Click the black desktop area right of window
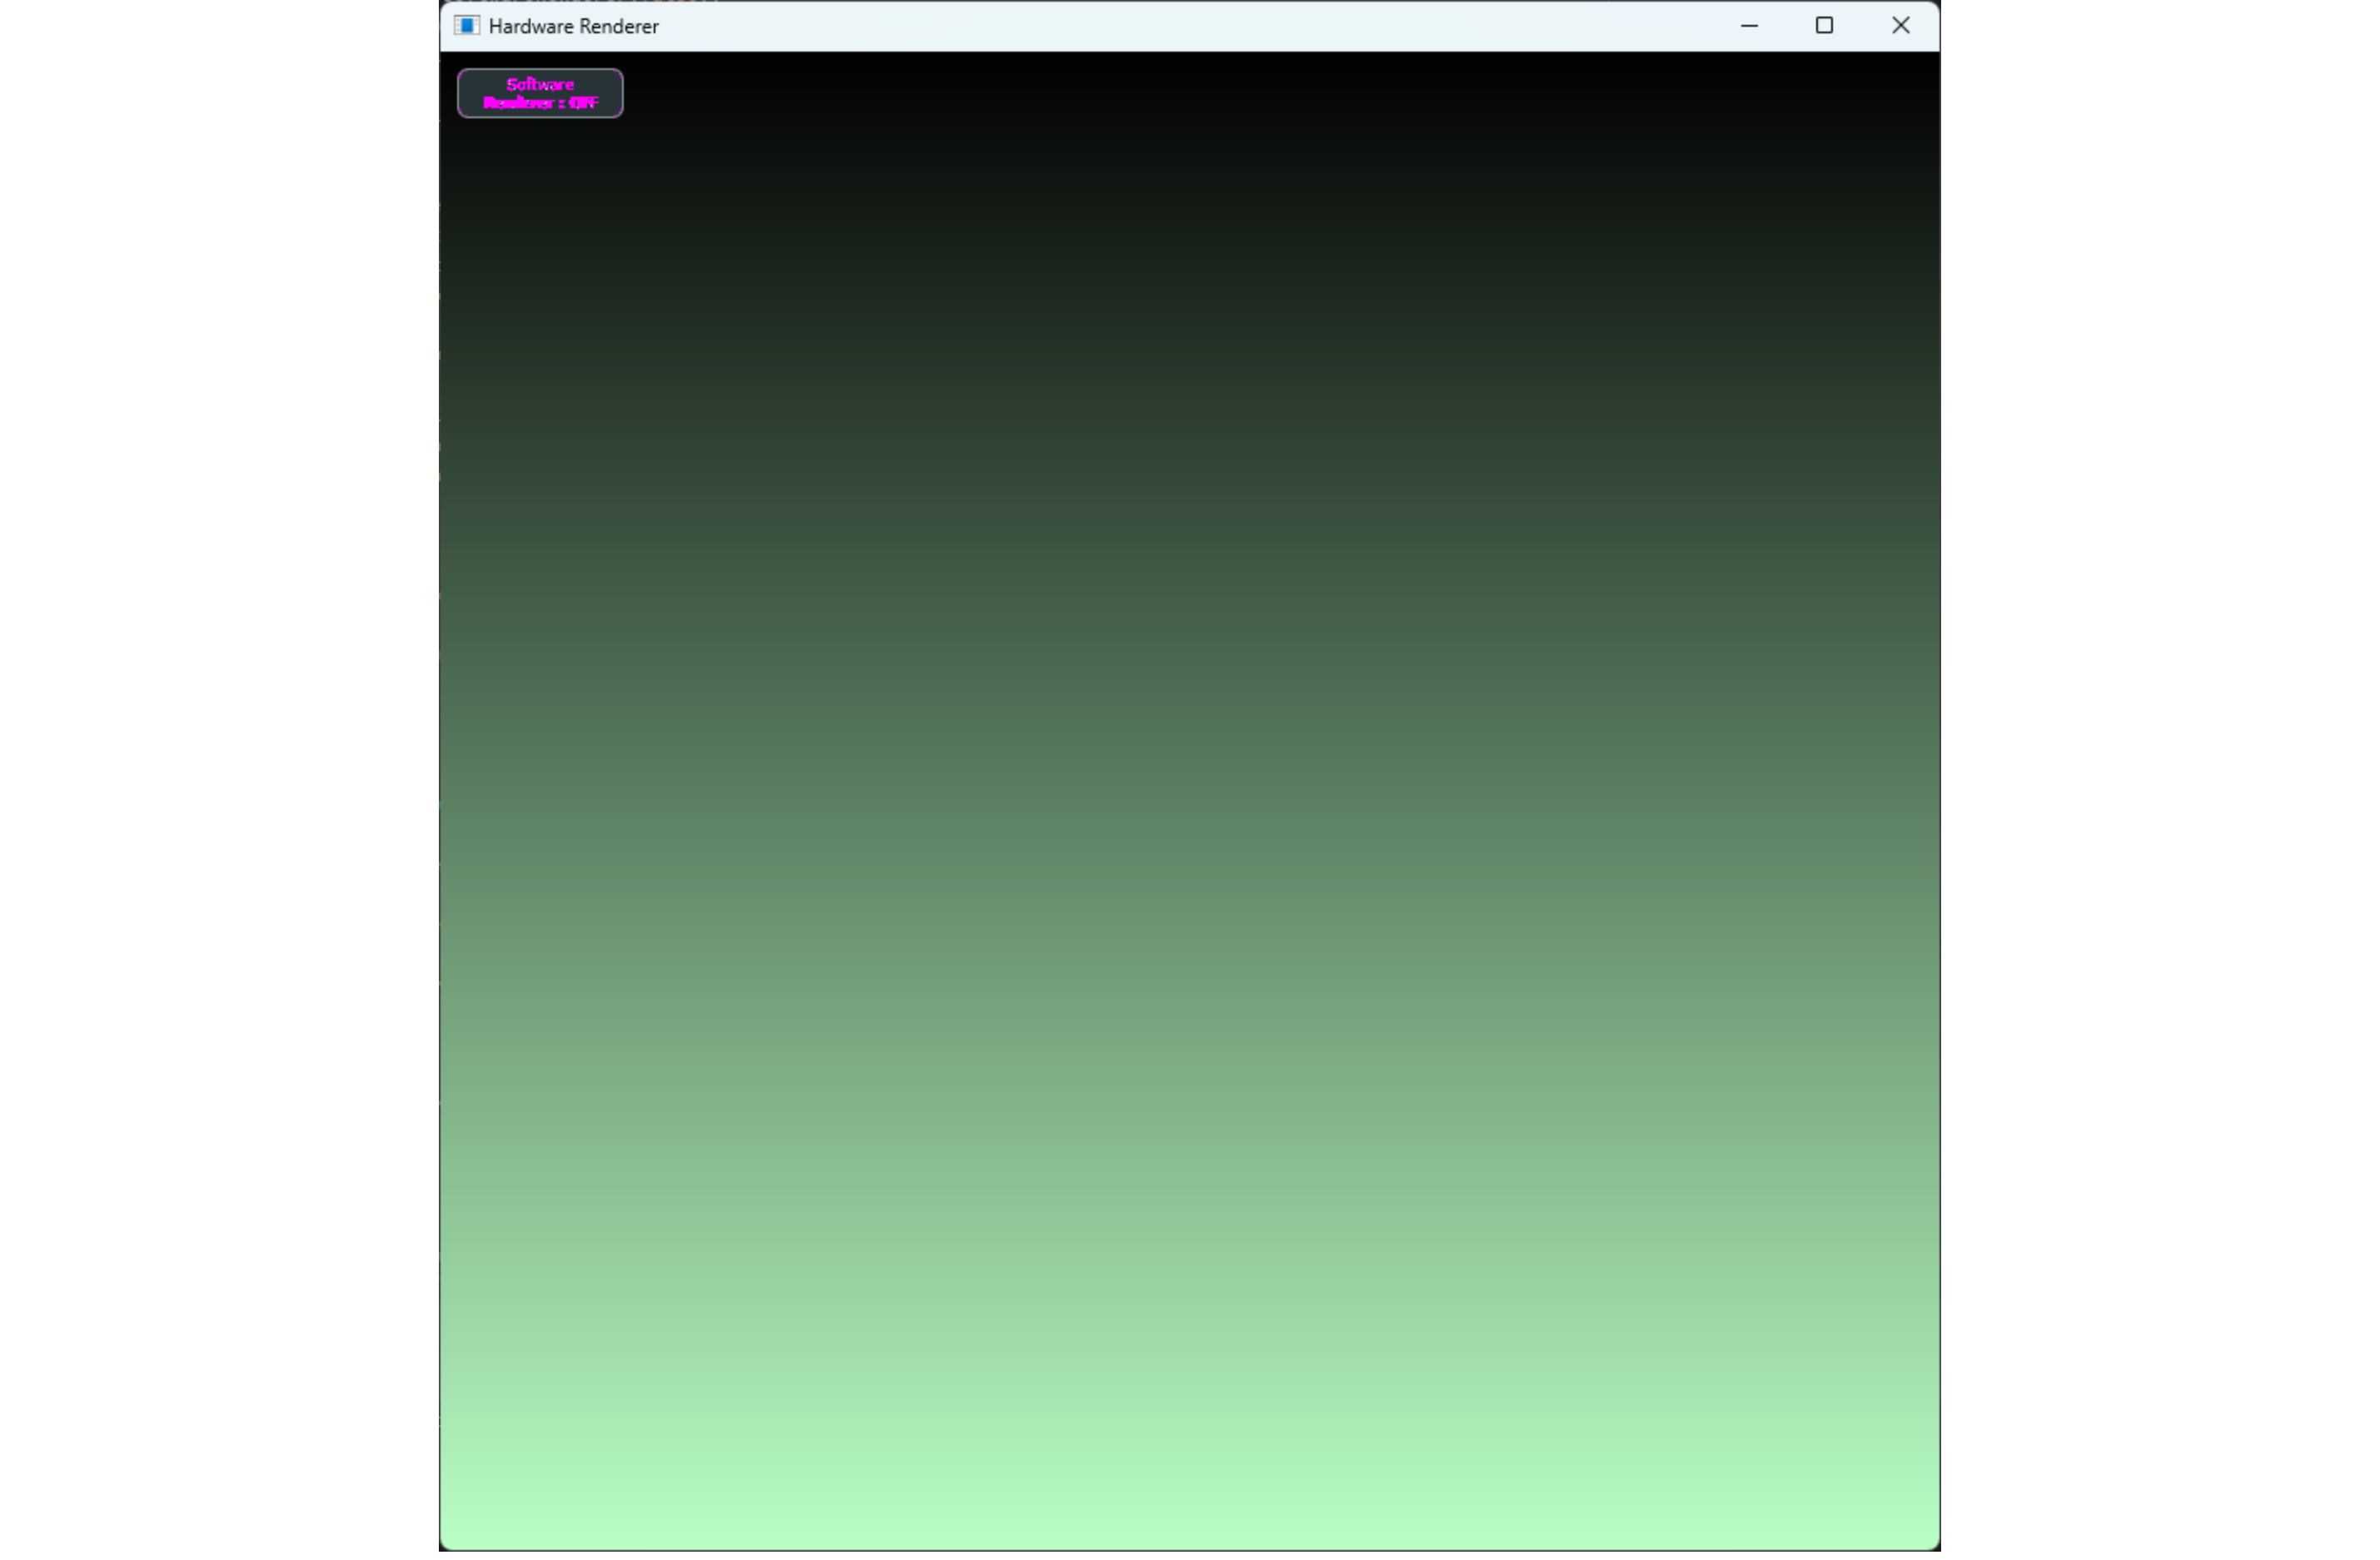2380x1560 pixels. [2160, 779]
